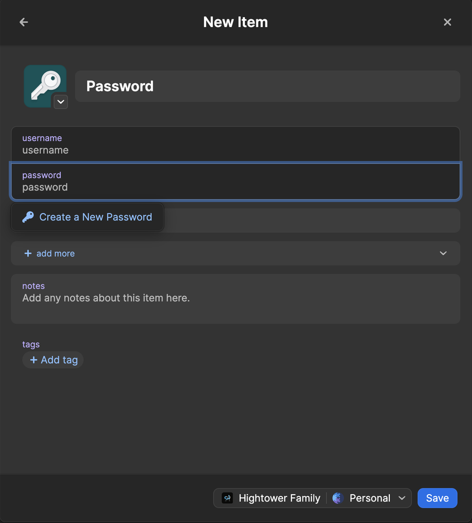Expand the Personal vault dropdown chevron

402,498
